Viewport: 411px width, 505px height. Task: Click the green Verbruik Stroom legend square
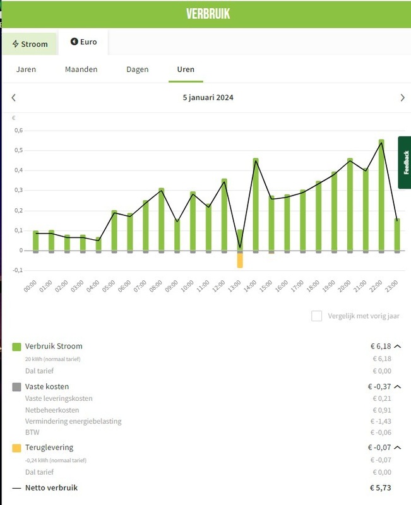(17, 347)
